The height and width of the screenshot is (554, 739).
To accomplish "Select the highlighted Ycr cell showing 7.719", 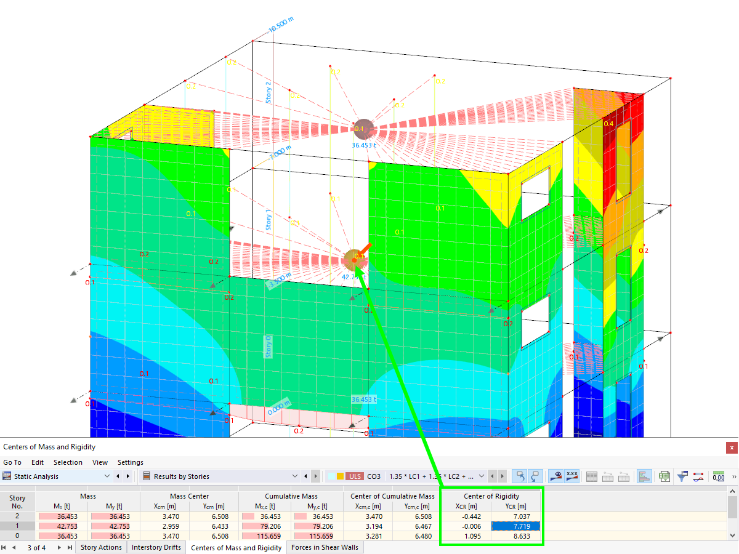I will [515, 526].
